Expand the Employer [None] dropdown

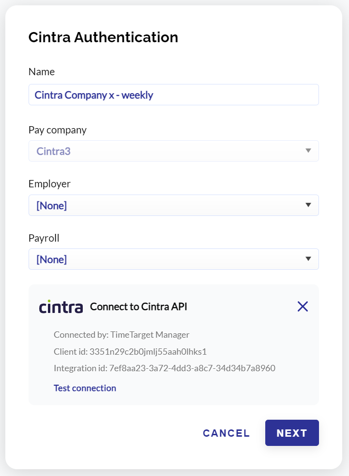(174, 205)
